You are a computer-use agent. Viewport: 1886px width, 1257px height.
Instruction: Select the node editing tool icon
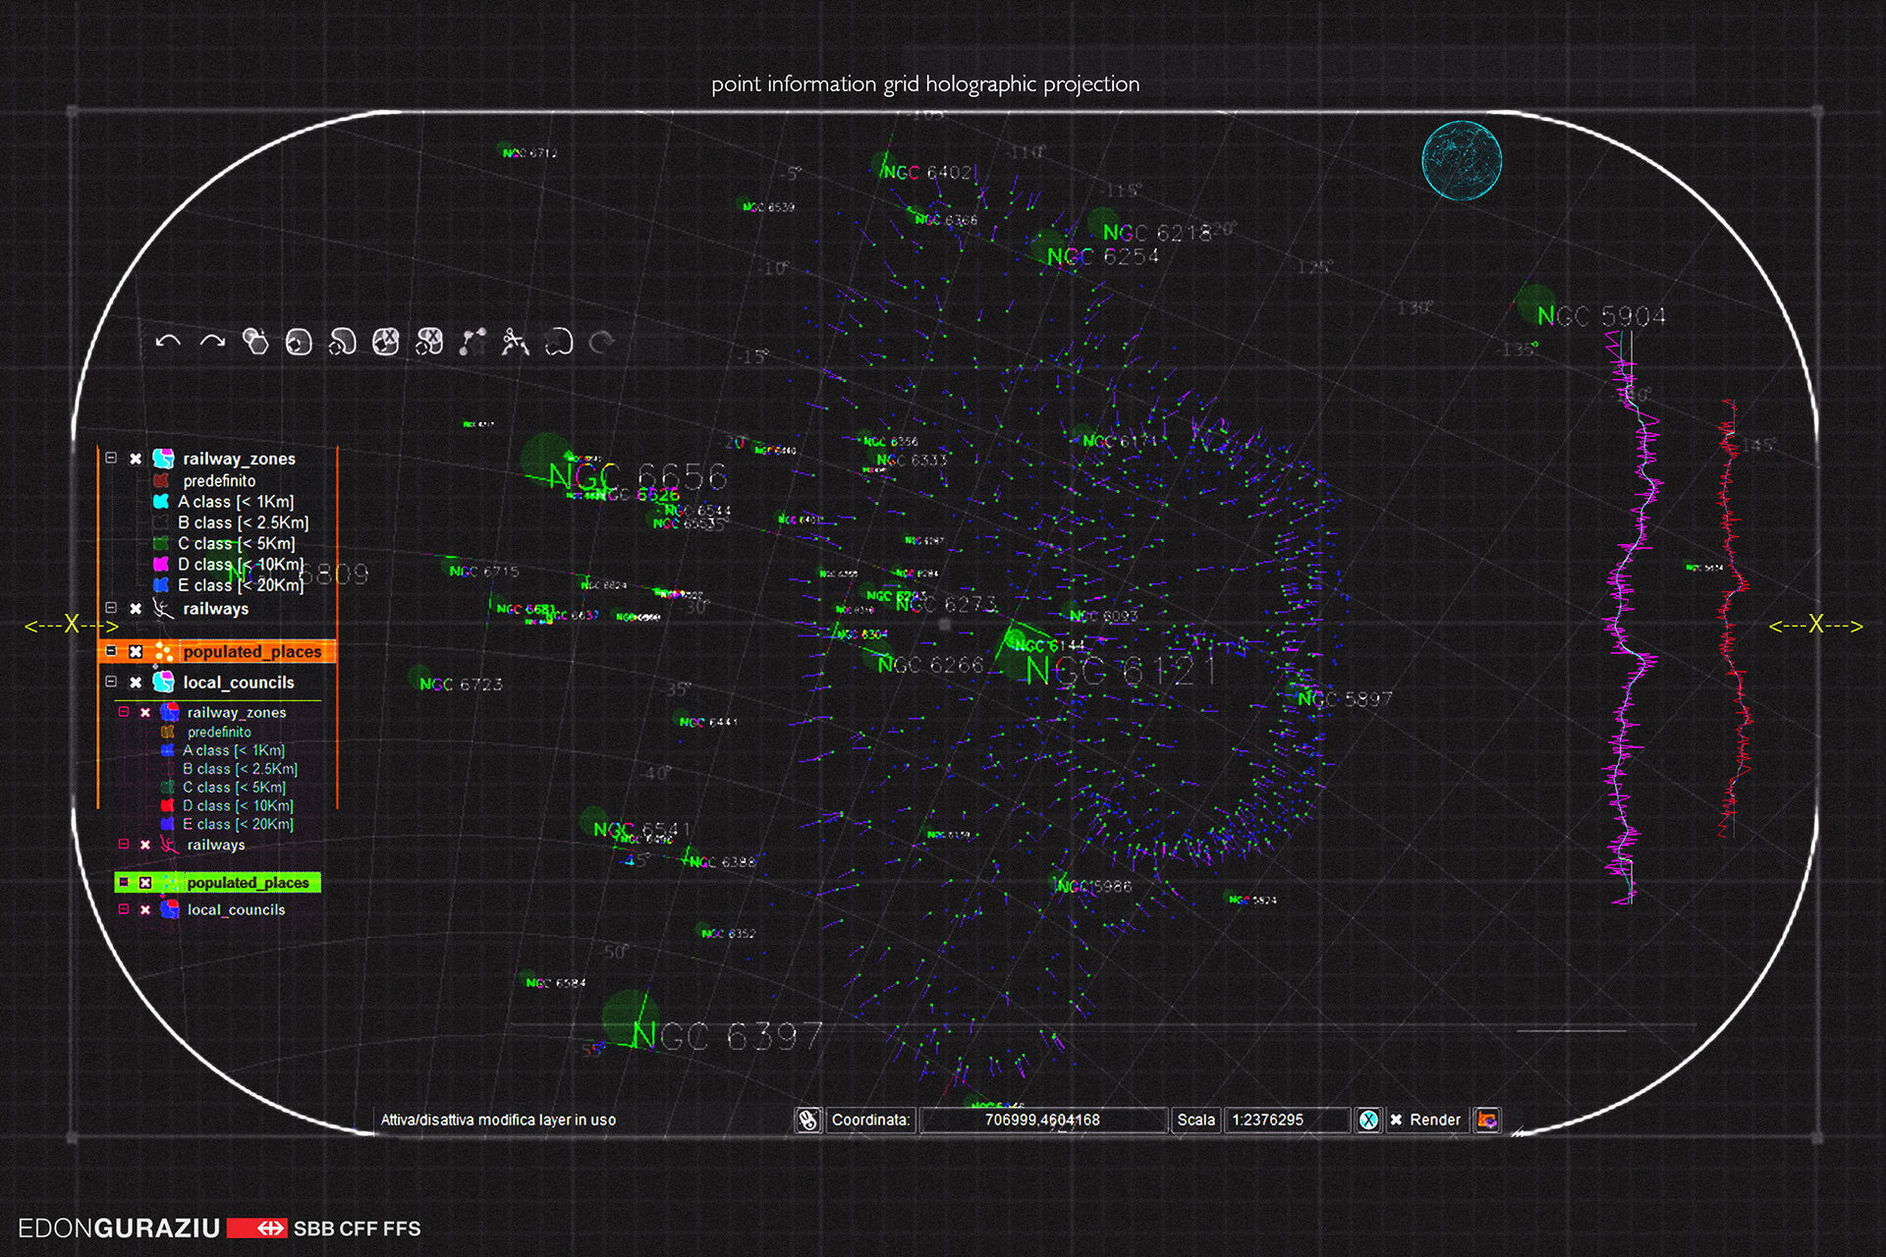472,342
